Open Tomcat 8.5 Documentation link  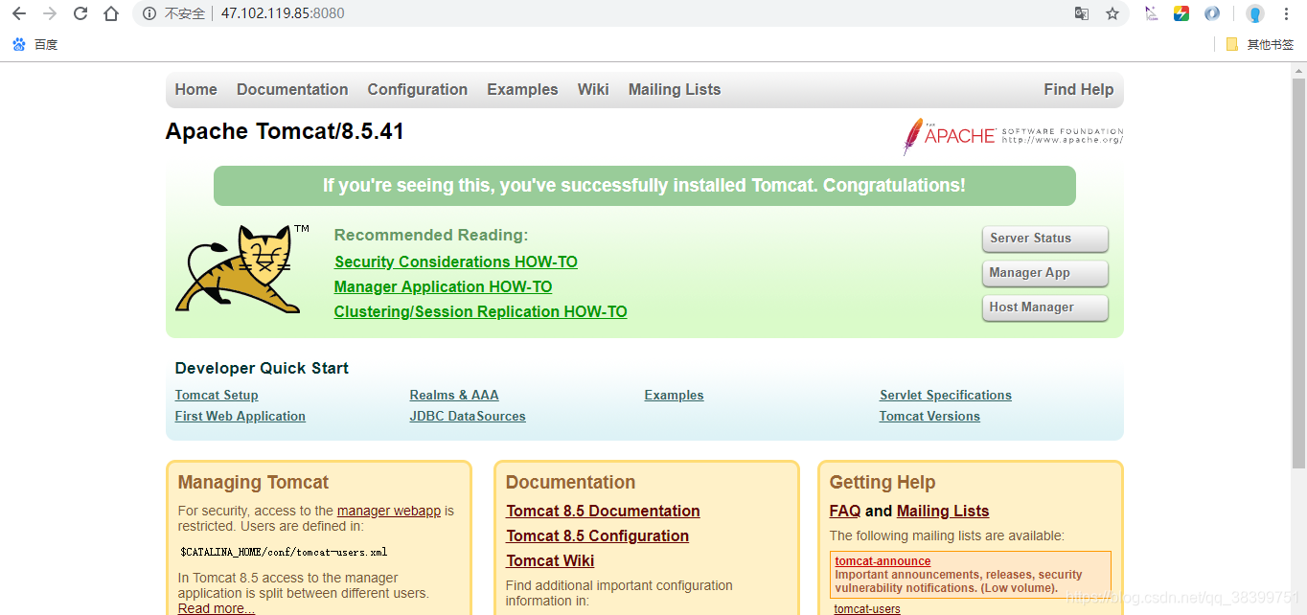pos(603,511)
